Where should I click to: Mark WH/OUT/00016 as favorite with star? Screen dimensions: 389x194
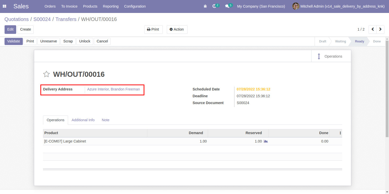[x=46, y=74]
